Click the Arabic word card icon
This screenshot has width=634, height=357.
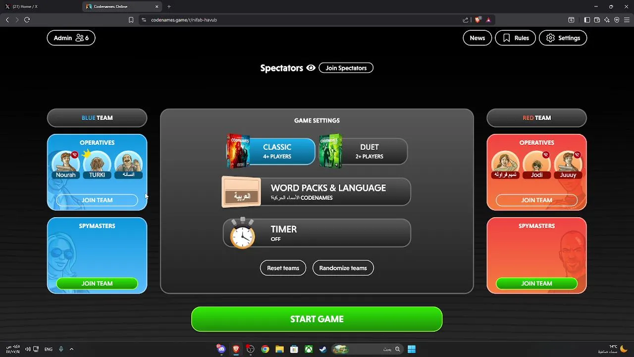click(242, 192)
